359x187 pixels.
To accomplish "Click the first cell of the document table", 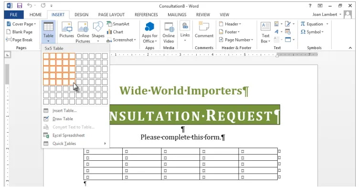I will pyautogui.click(x=103, y=151).
